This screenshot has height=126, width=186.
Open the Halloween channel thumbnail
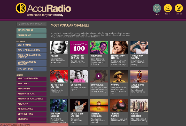(x=99, y=47)
